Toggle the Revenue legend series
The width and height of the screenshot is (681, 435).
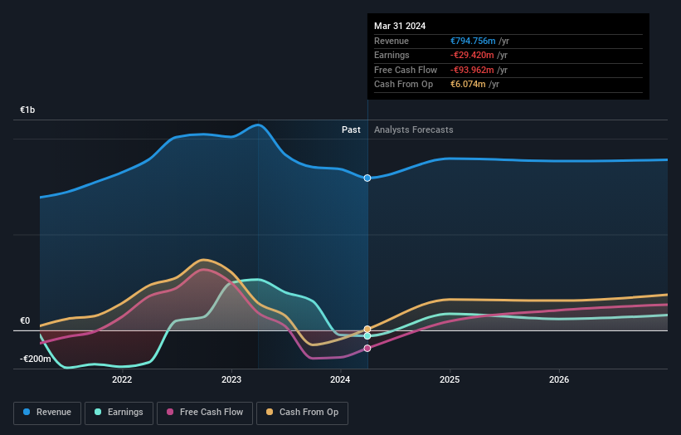click(47, 413)
